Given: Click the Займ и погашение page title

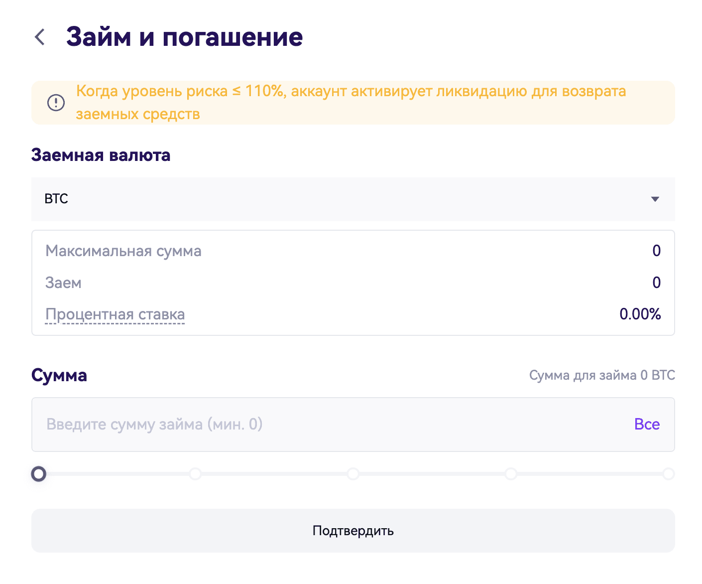Looking at the screenshot, I should pos(184,37).
